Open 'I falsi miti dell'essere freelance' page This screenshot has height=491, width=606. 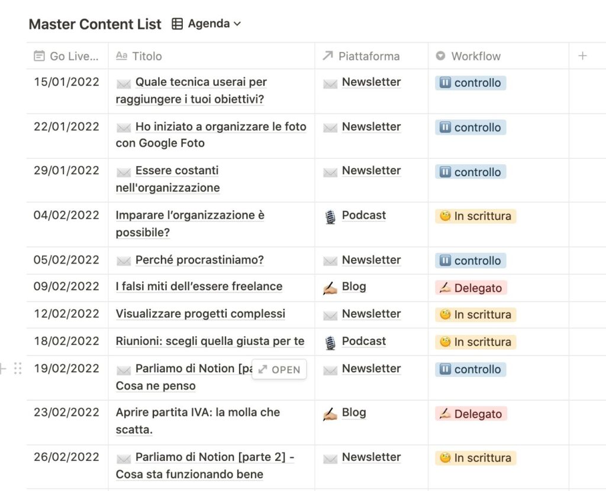pyautogui.click(x=199, y=287)
